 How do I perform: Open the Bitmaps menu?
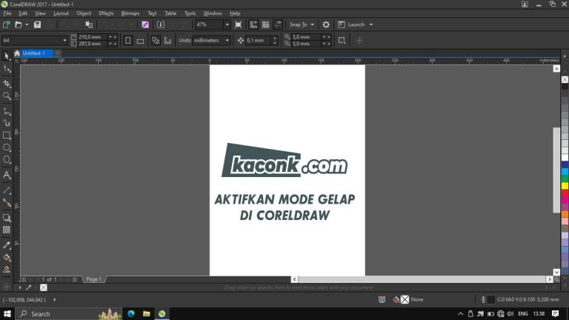tap(130, 13)
